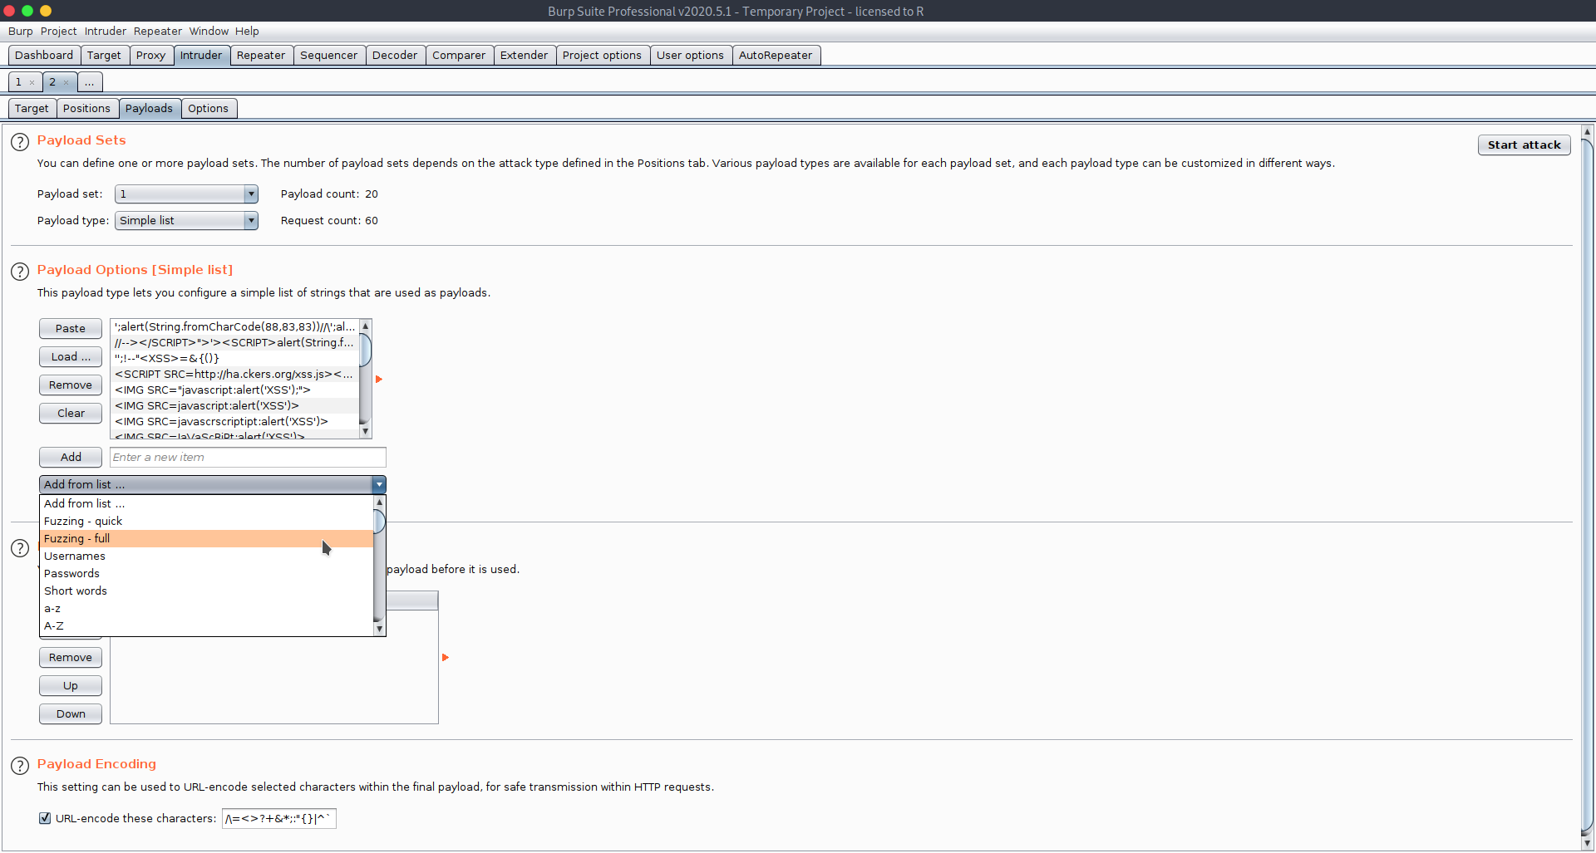Focus the 'Enter a new item' field
The height and width of the screenshot is (853, 1596).
click(x=248, y=457)
